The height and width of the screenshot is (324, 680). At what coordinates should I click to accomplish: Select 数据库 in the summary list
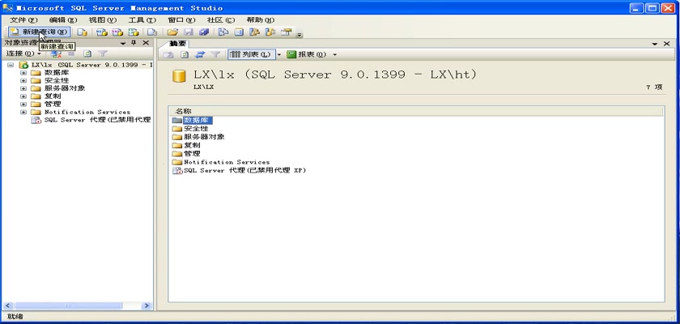[x=198, y=120]
